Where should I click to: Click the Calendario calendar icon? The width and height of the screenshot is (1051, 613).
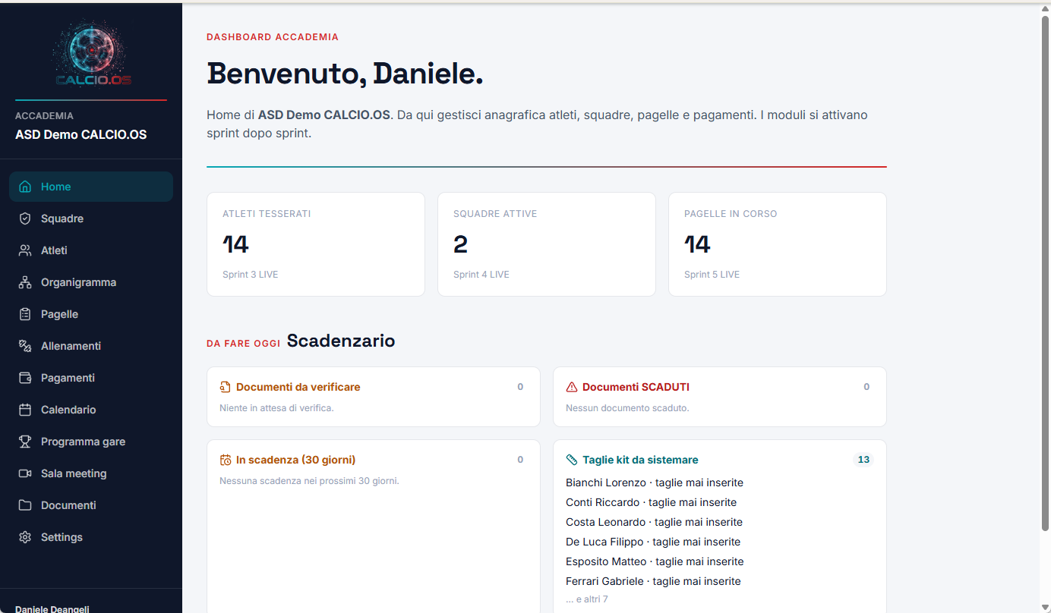25,410
